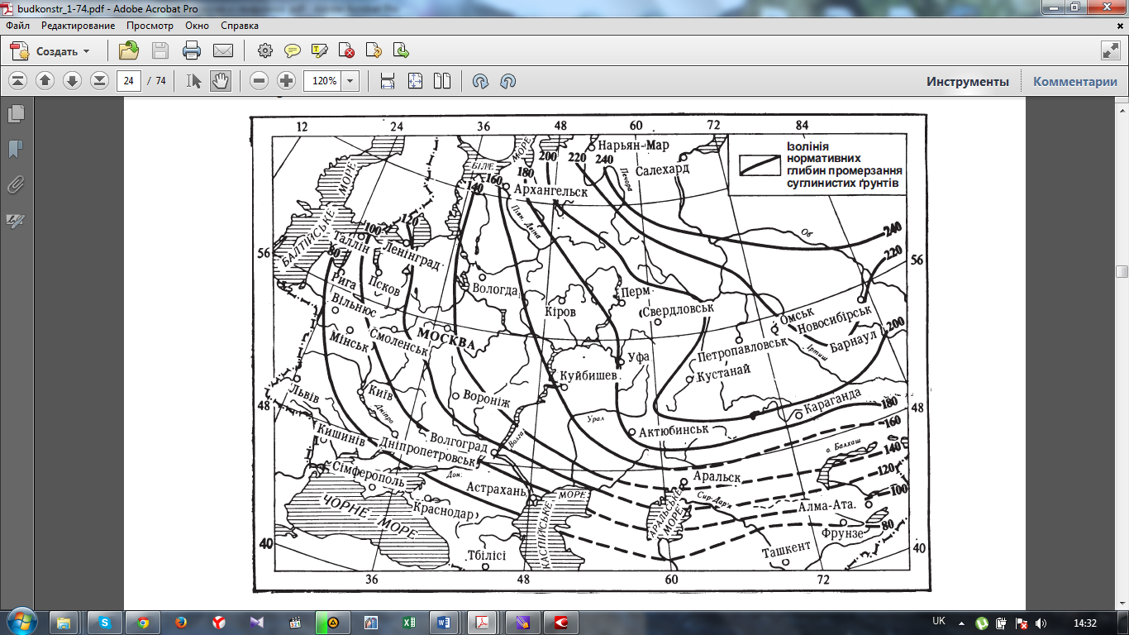1129x635 pixels.
Task: Click the Open file folder icon
Action: tap(129, 51)
